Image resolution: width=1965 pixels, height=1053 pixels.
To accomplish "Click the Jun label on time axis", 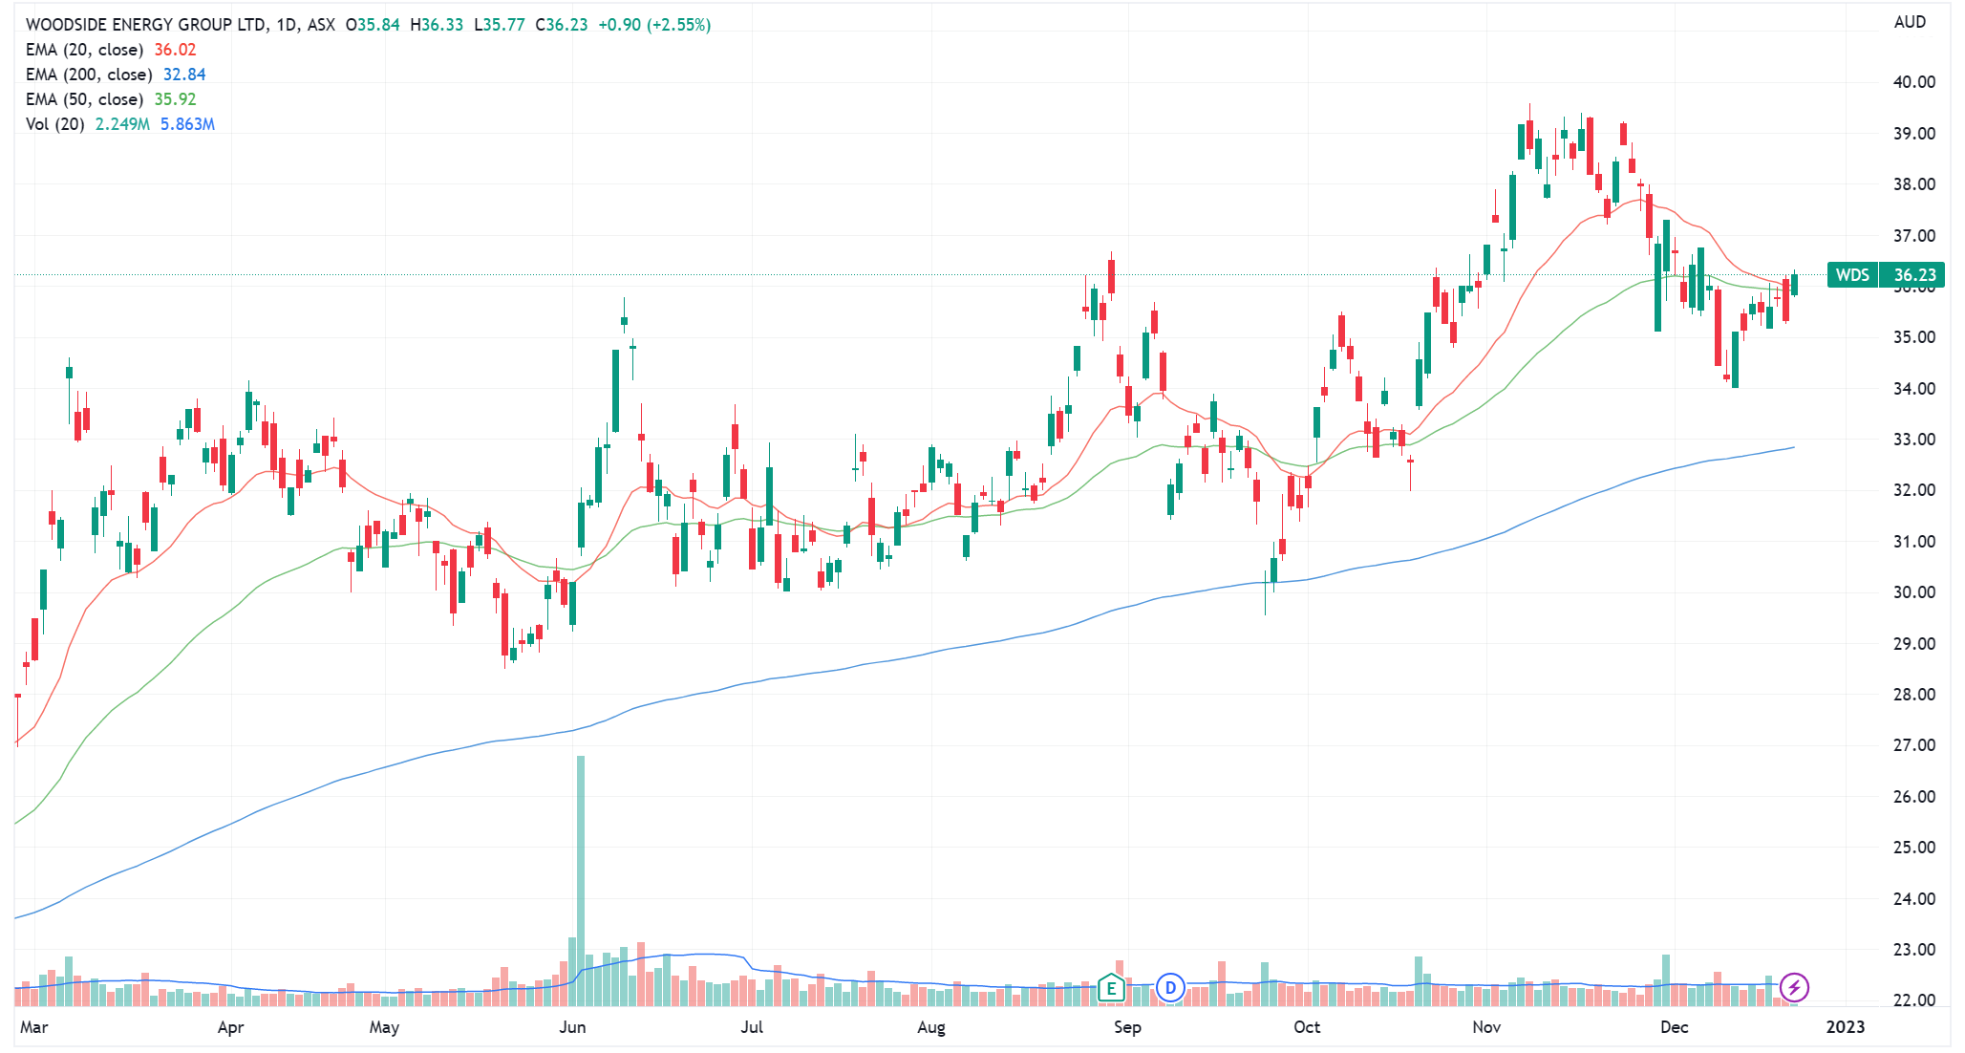I will (x=572, y=1027).
